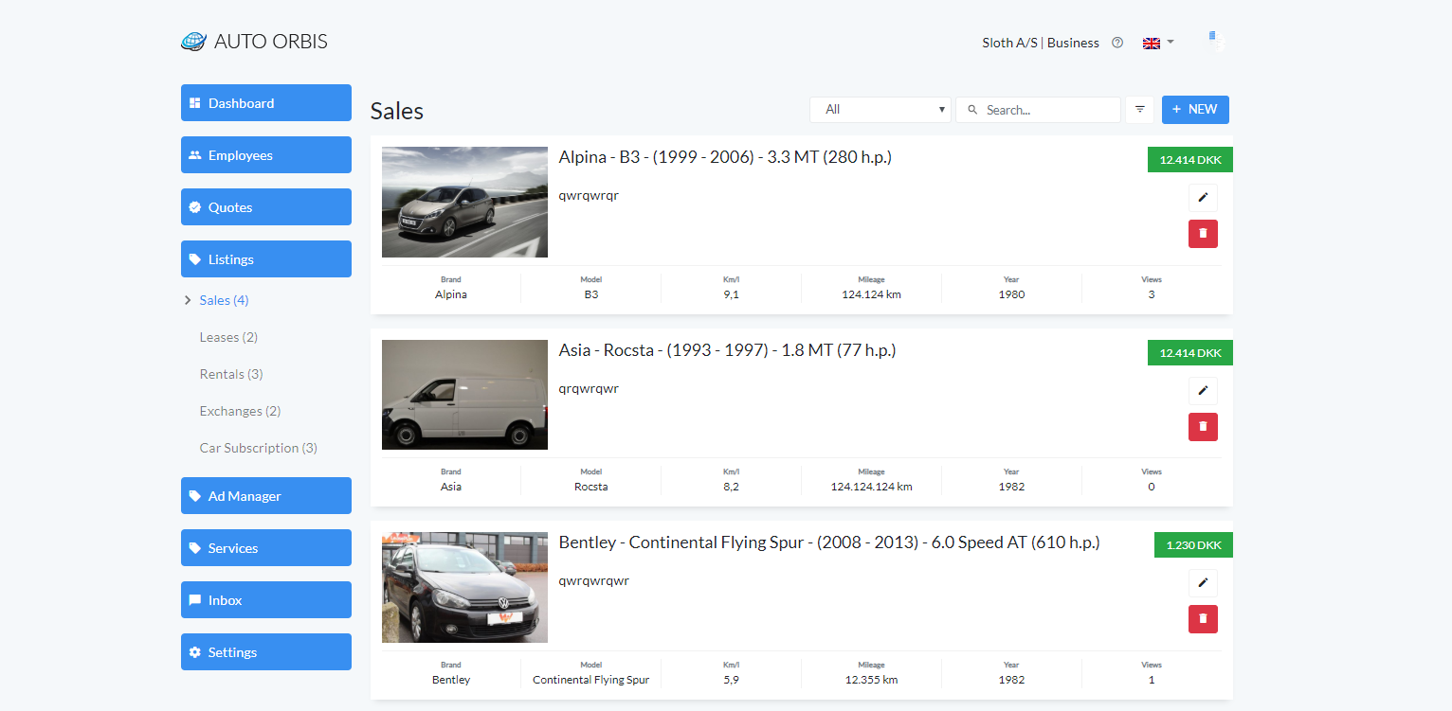Image resolution: width=1452 pixels, height=711 pixels.
Task: Open Bentley Continental Flying Spur title
Action: 829,542
